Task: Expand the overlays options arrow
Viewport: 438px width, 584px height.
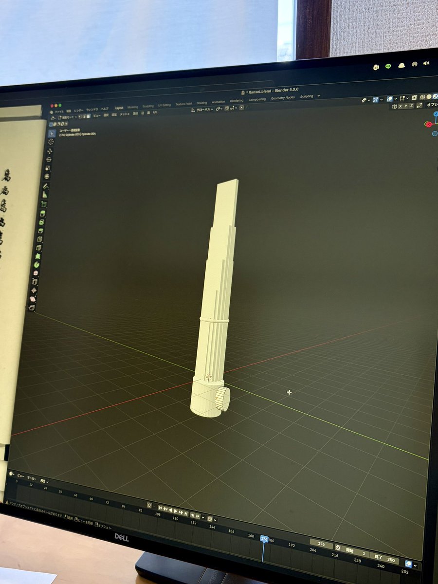Action: point(396,99)
